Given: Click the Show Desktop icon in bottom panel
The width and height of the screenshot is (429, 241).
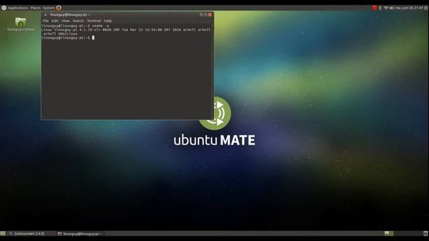Looking at the screenshot, I should point(3,234).
